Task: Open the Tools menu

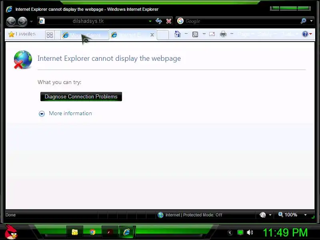Action: coord(290,34)
